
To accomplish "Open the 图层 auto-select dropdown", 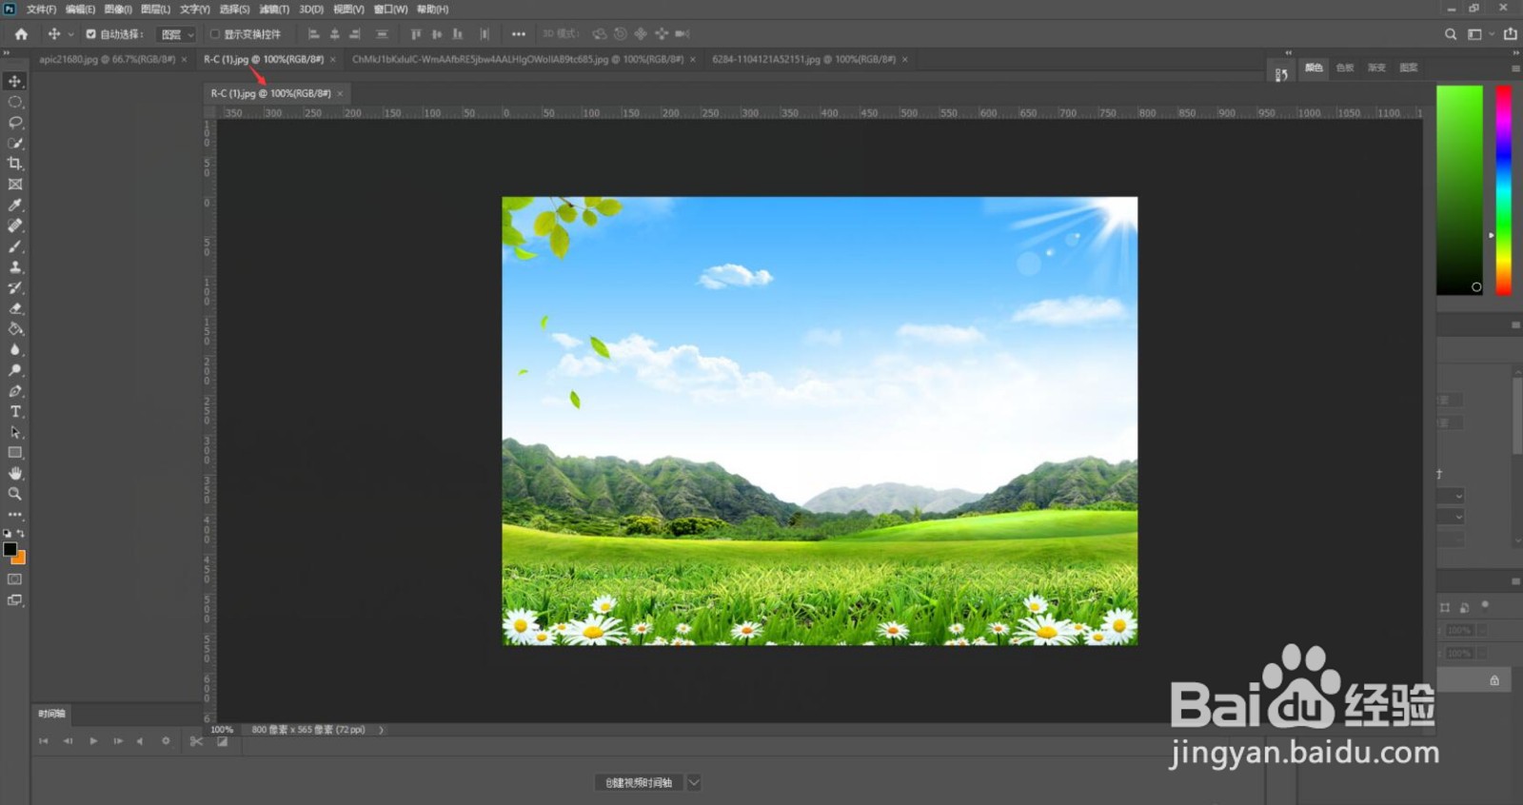I will (176, 34).
